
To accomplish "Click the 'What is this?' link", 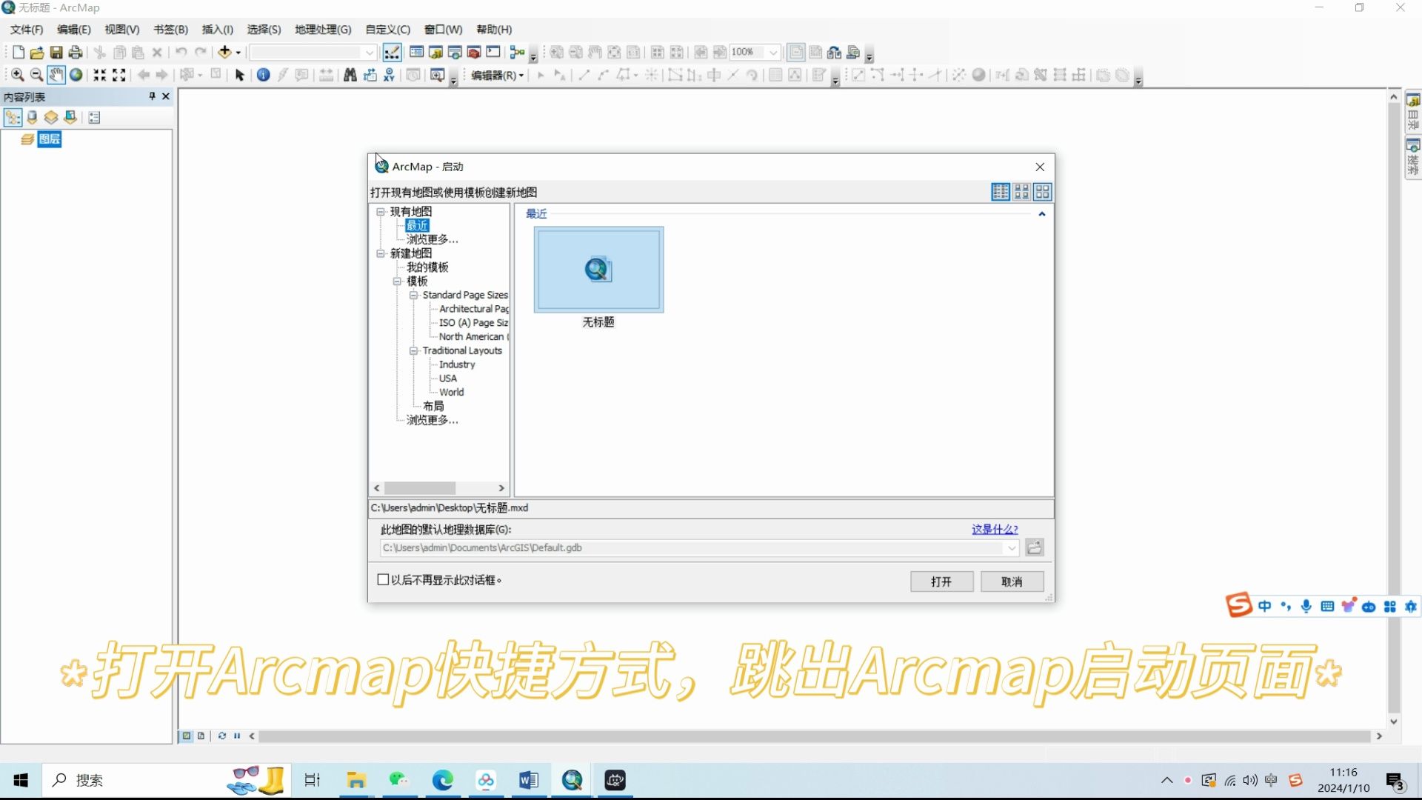I will [x=994, y=530].
